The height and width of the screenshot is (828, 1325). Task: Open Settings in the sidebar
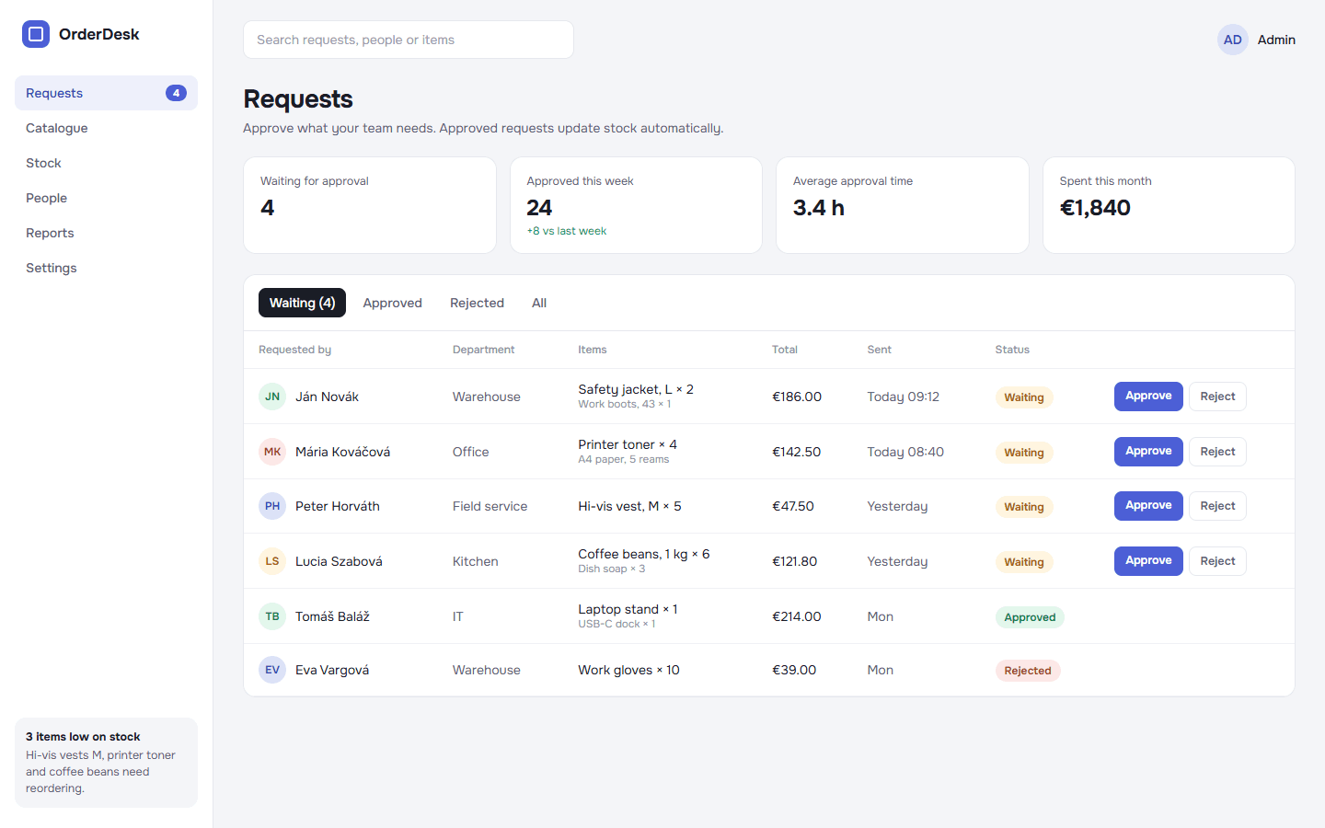[106, 268]
